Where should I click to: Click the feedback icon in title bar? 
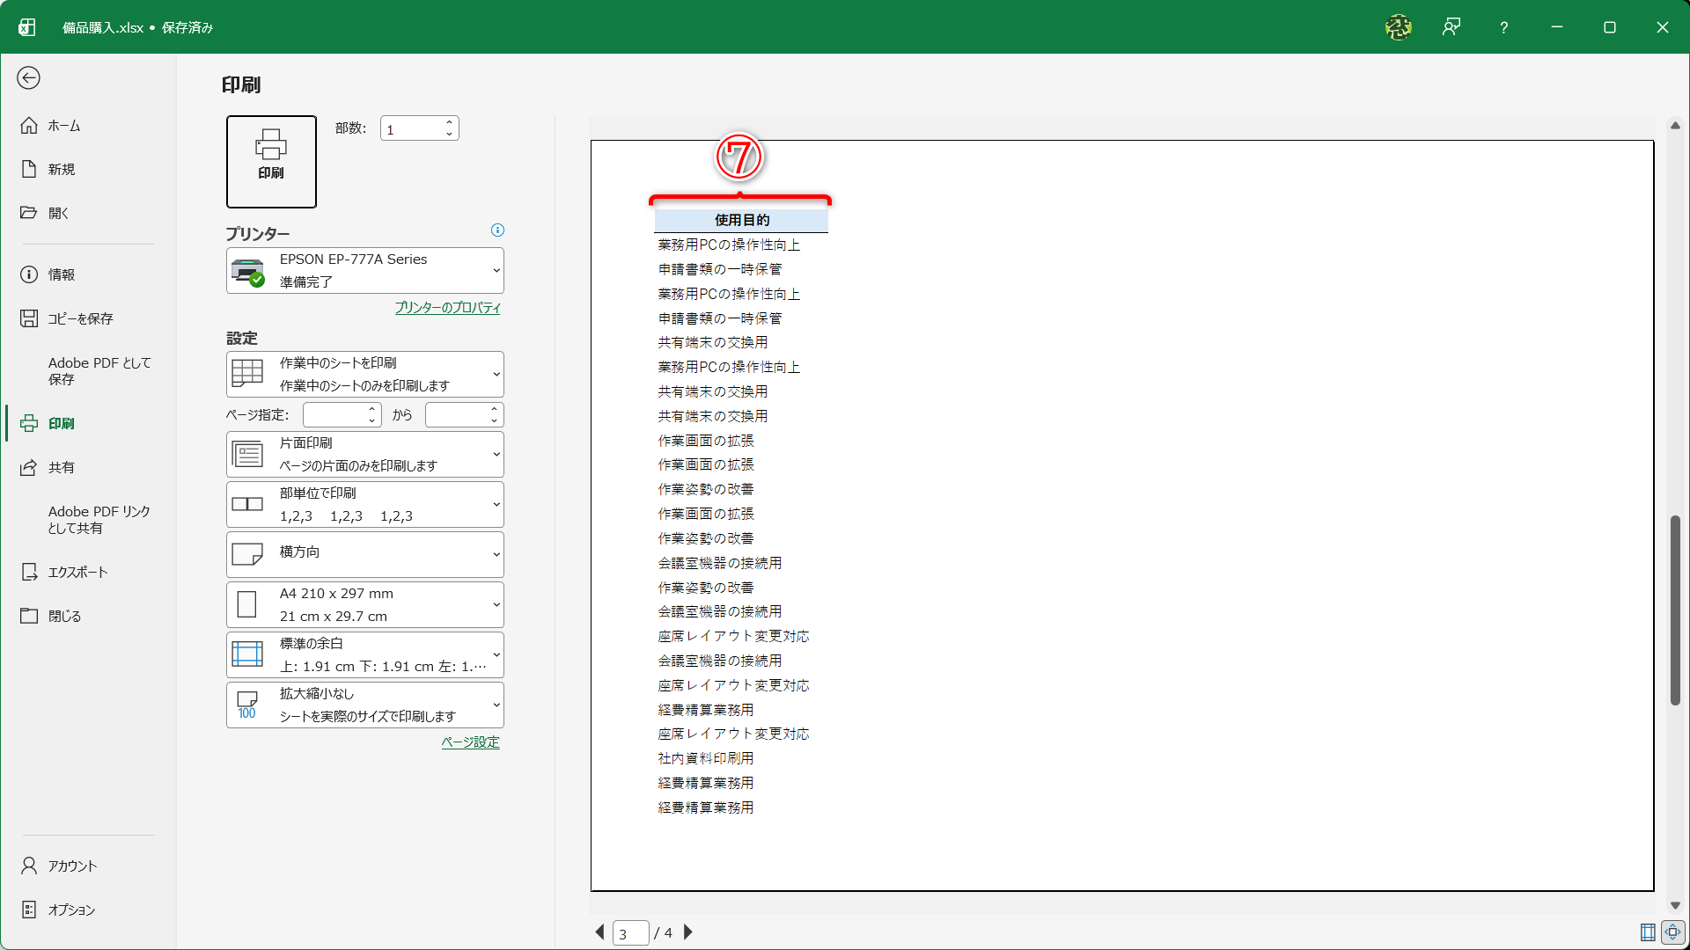click(1451, 27)
